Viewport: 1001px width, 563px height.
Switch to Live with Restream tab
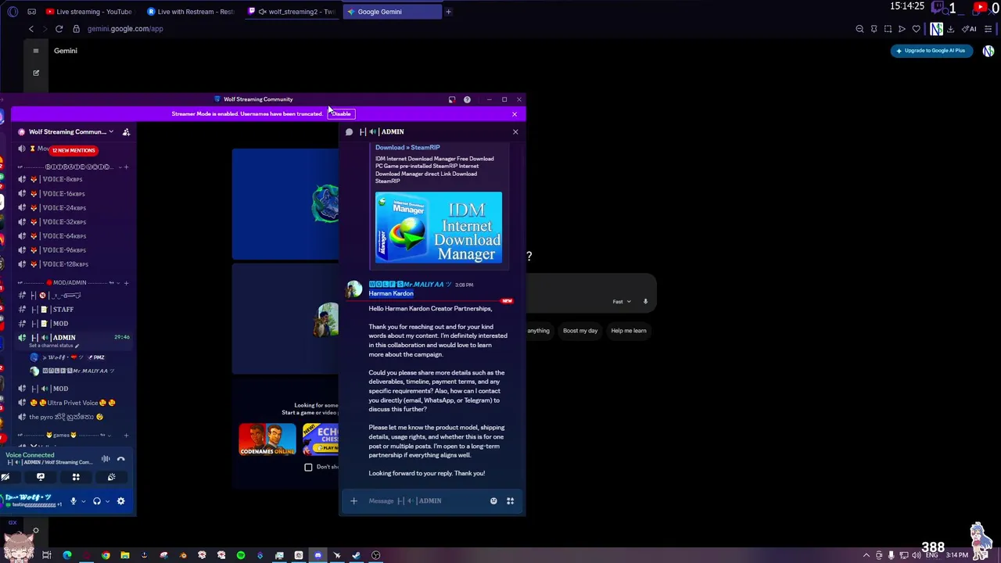(190, 12)
